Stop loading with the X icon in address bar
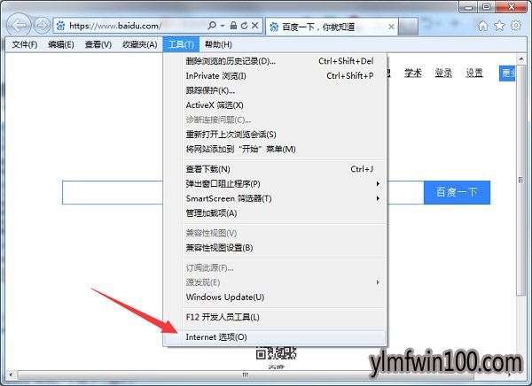This screenshot has height=386, width=532. click(x=255, y=26)
